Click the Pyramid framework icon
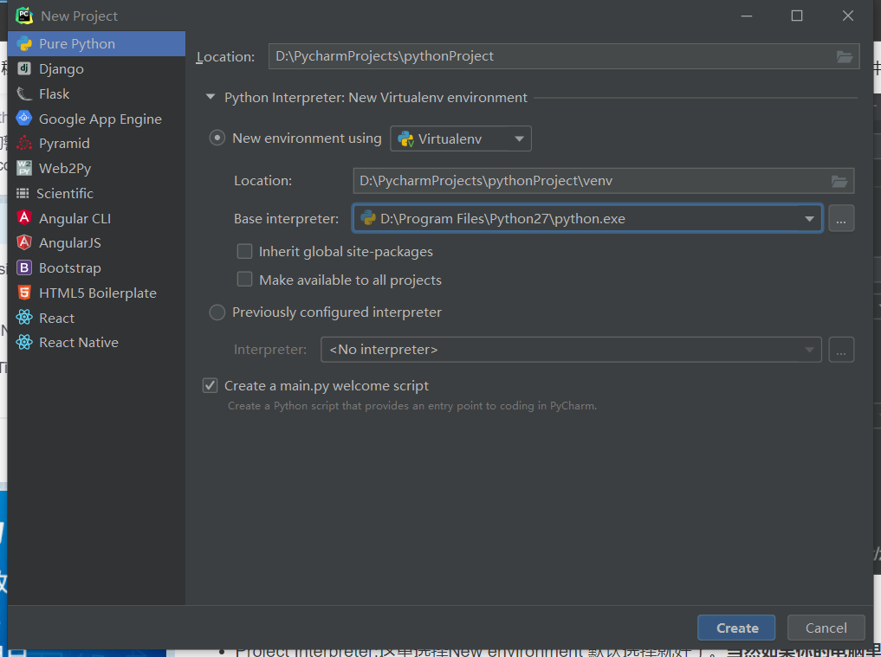Screen dimensions: 881x657 (x=24, y=143)
